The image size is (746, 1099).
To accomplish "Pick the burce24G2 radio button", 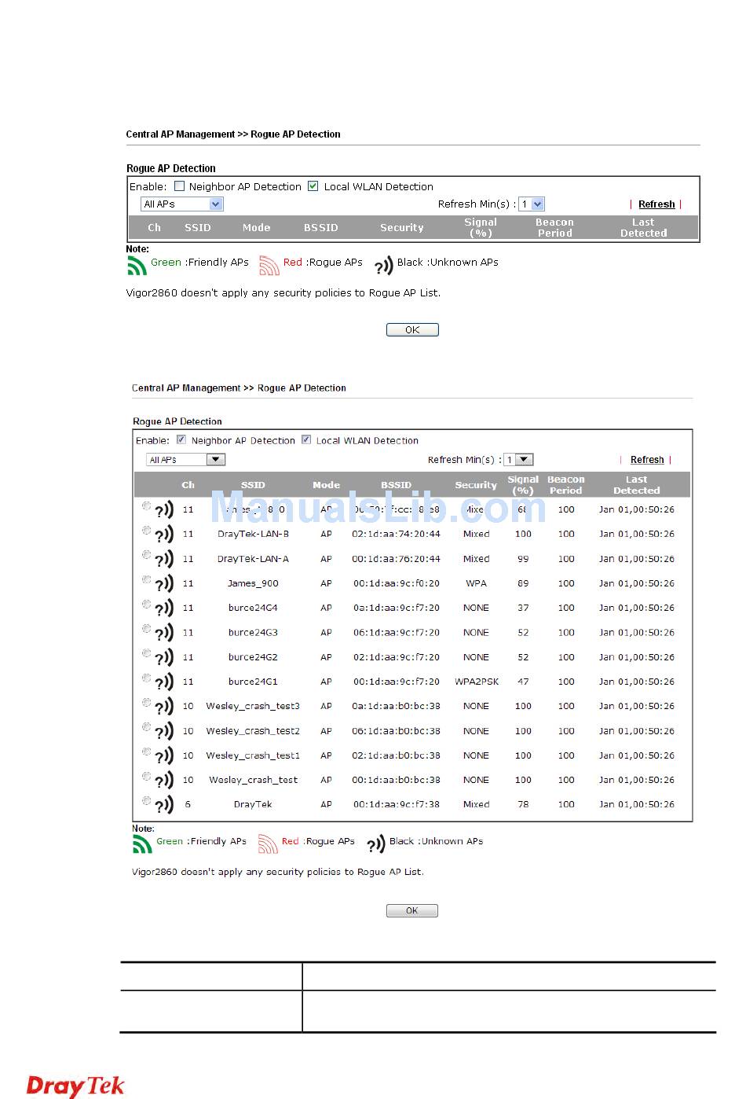I will 146,653.
